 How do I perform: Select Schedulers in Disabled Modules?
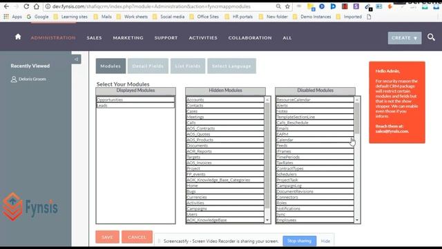[x=315, y=174]
